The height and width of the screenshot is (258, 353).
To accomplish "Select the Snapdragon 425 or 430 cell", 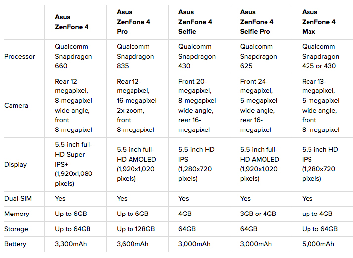I will tap(320, 56).
